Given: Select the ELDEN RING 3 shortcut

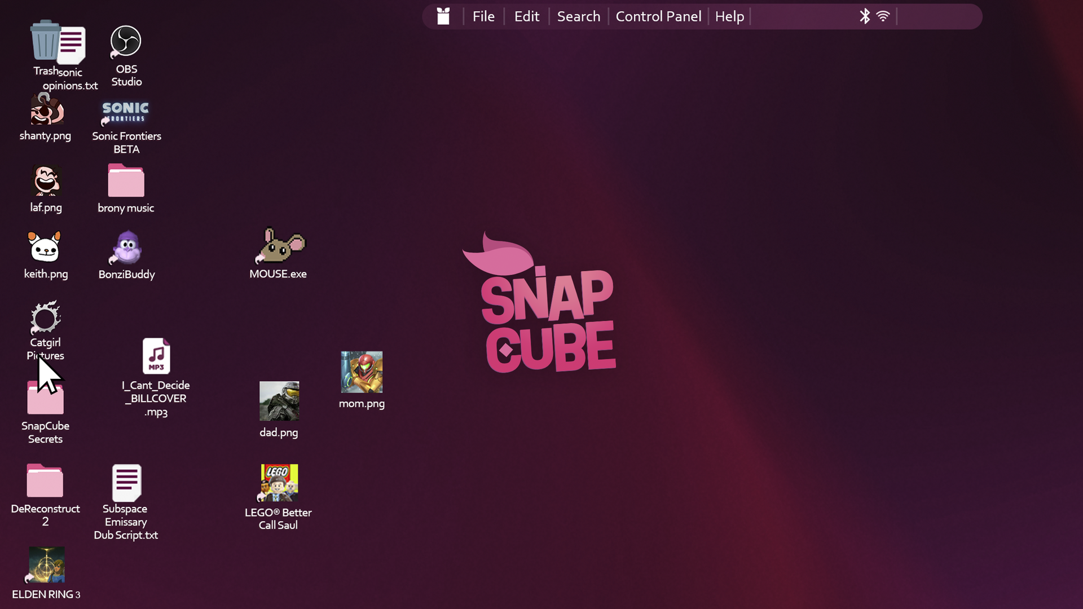Looking at the screenshot, I should (46, 565).
